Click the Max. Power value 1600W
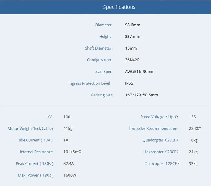Image resolution: width=211 pixels, height=186 pixels. click(70, 175)
